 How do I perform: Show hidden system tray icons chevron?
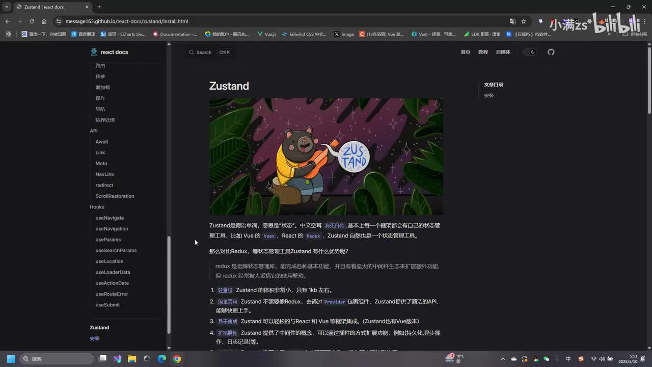click(503, 359)
